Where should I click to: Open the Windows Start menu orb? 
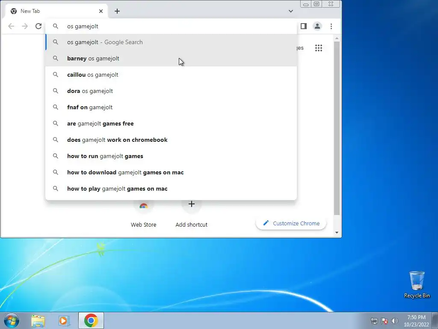[12, 320]
